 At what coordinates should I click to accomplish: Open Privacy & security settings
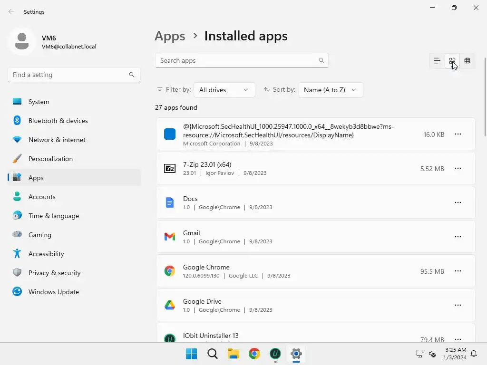[x=74, y=273]
